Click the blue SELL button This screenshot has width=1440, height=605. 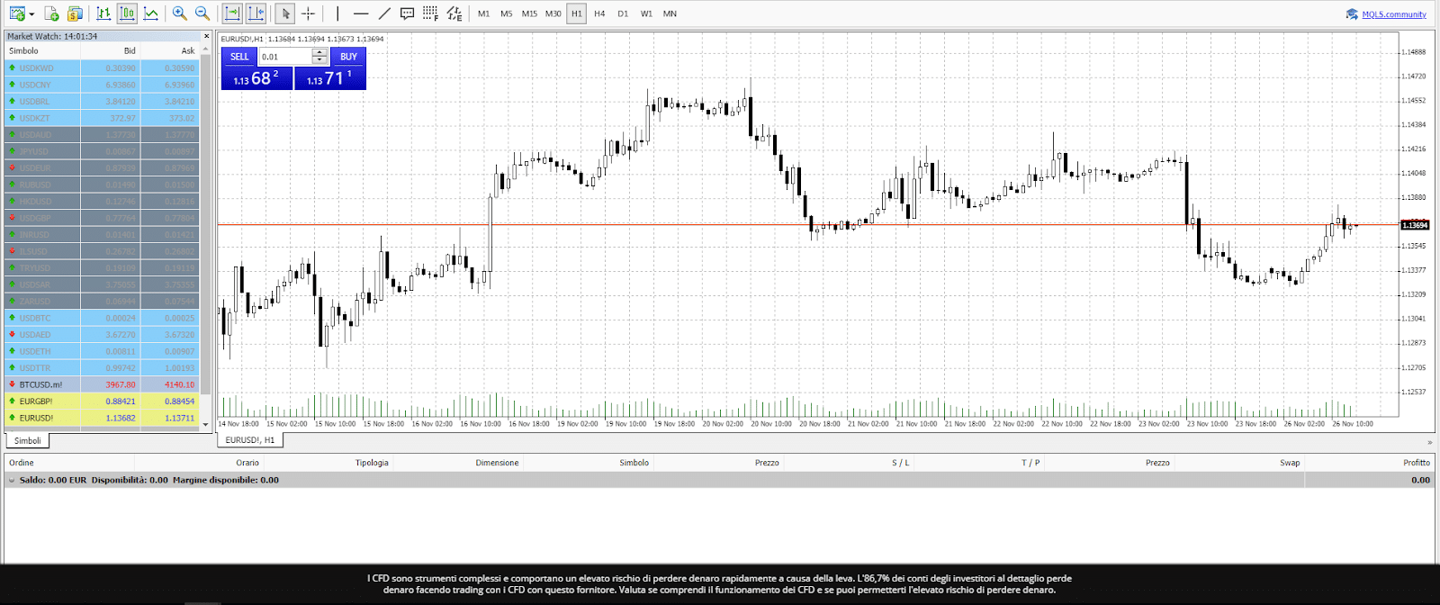[x=239, y=57]
